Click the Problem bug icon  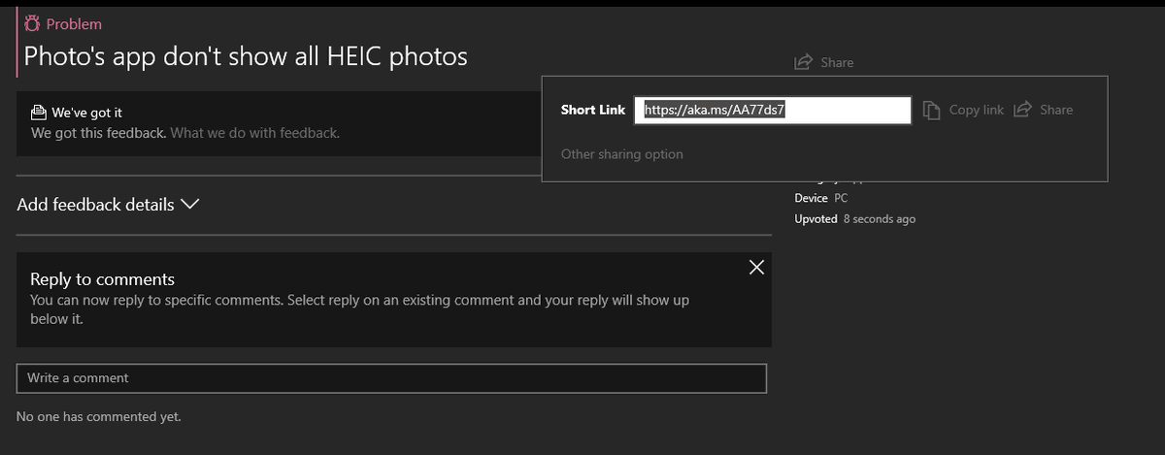(32, 23)
